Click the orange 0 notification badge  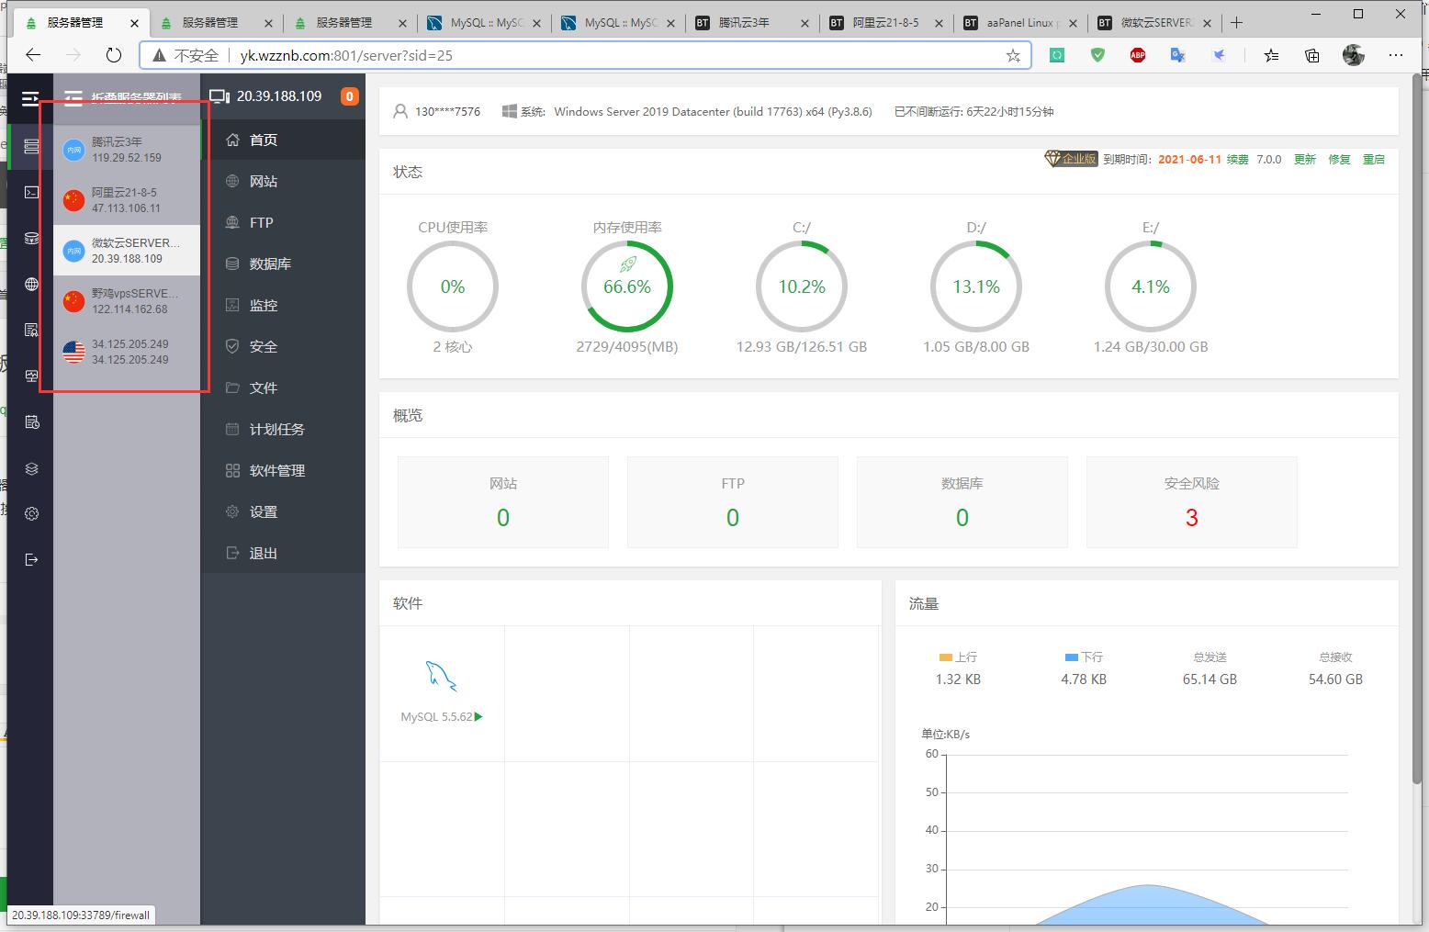click(349, 96)
